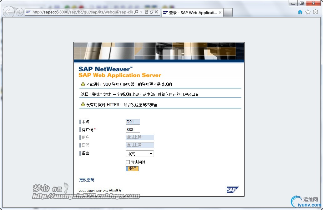The height and width of the screenshot is (210, 323).
Task: Open Favorites with the star icon
Action: click(308, 12)
